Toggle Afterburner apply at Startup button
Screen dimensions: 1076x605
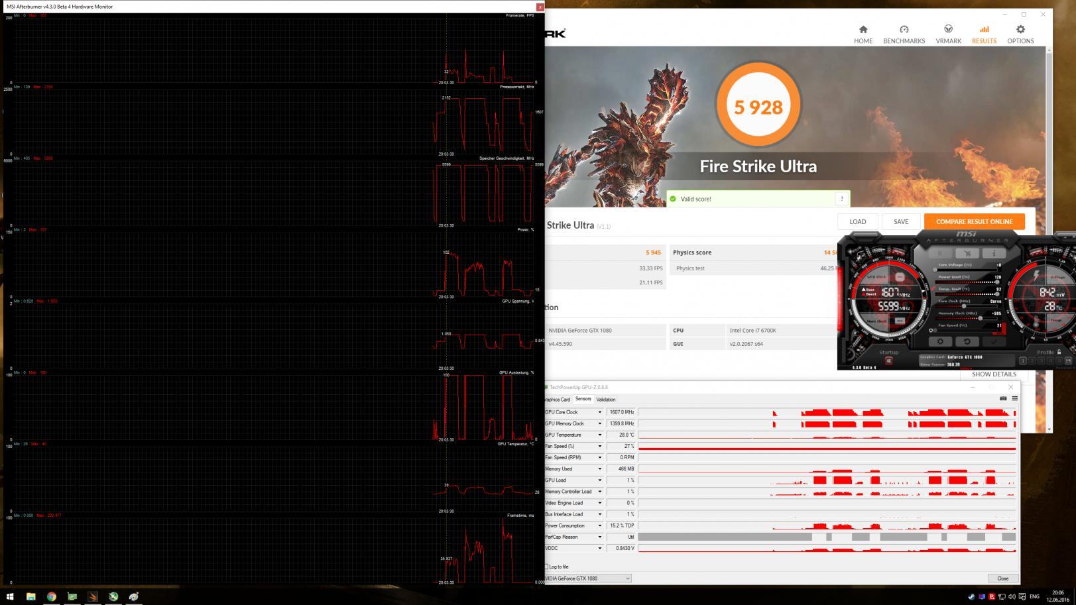coord(888,360)
